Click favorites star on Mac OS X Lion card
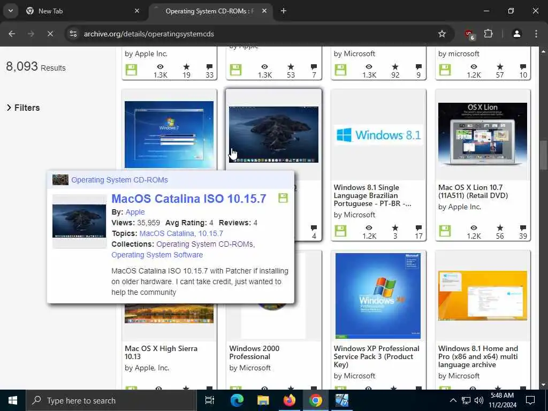This screenshot has width=548, height=411. tap(500, 228)
